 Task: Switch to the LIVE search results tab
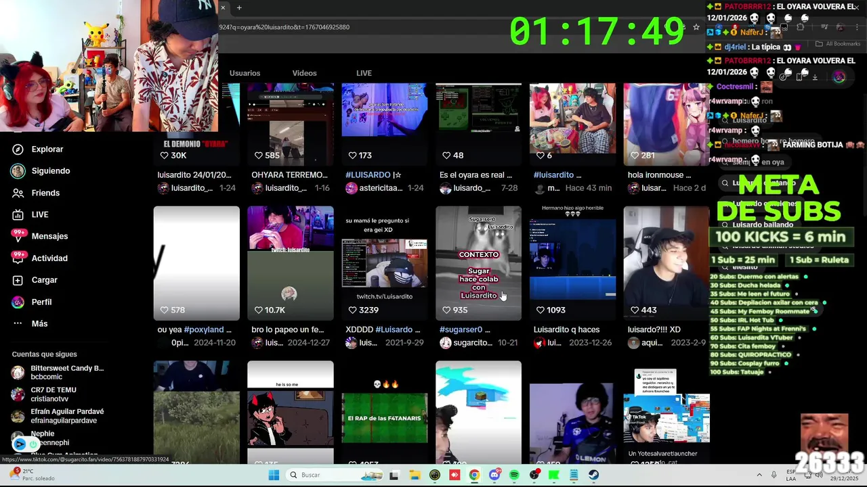[x=364, y=73]
